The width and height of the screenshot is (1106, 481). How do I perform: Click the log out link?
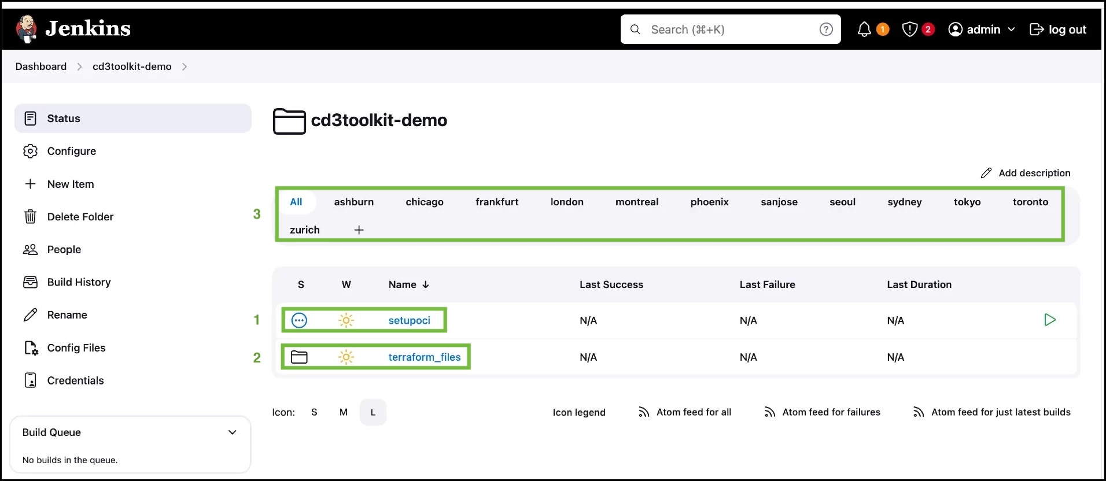1058,29
